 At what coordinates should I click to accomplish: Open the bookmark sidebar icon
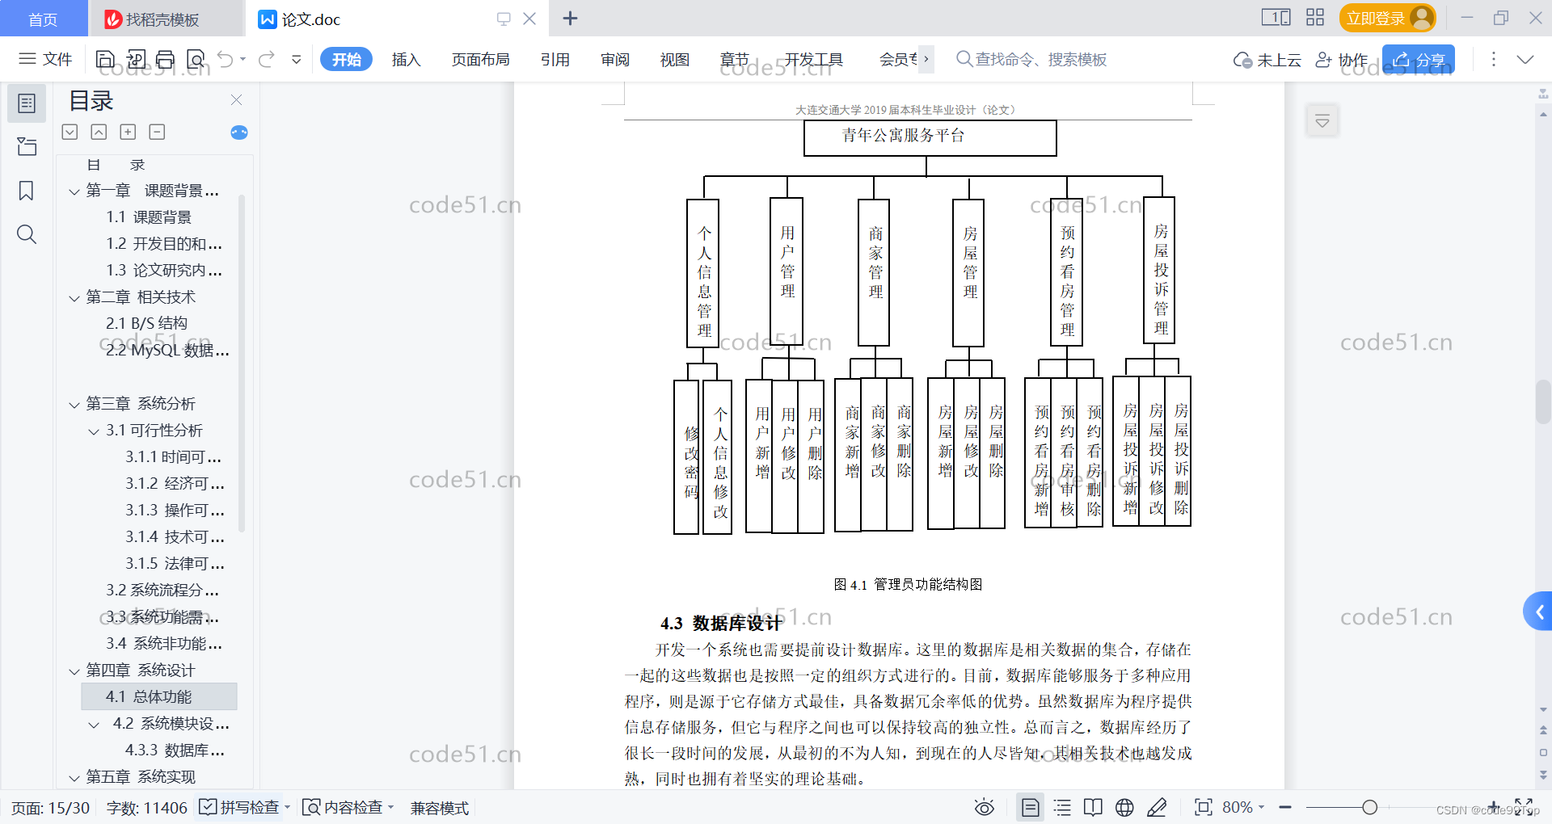pyautogui.click(x=27, y=191)
